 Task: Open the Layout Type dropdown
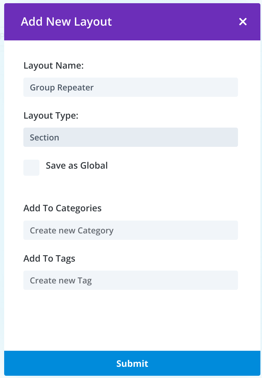click(x=130, y=137)
